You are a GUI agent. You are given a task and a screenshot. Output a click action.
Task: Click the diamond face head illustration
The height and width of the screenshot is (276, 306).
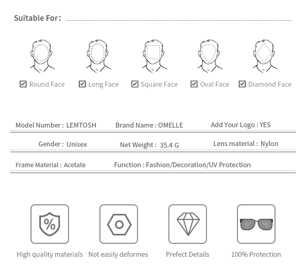(264, 55)
